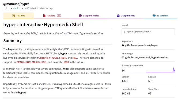Click the Dependents cubes icon

point(118,16)
